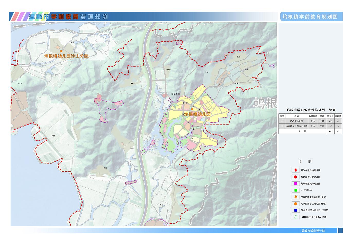Select the blue 现状已建民办幼儿园 legend square
The height and width of the screenshot is (241, 343).
(x=295, y=210)
